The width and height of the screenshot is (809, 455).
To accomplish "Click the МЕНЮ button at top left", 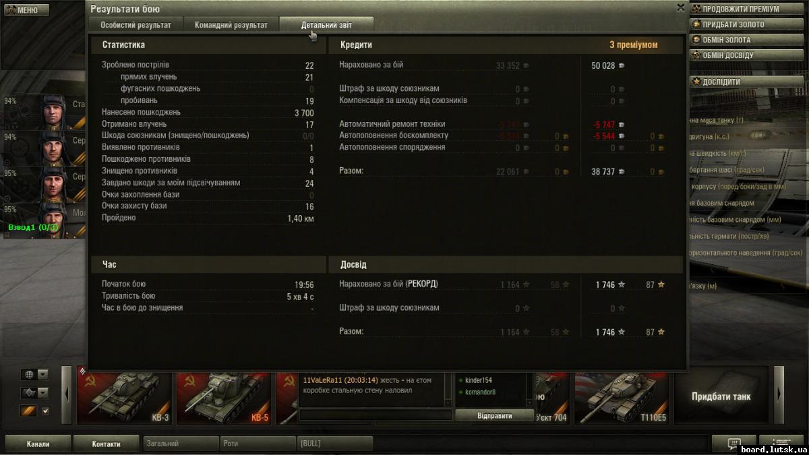I will (x=26, y=10).
